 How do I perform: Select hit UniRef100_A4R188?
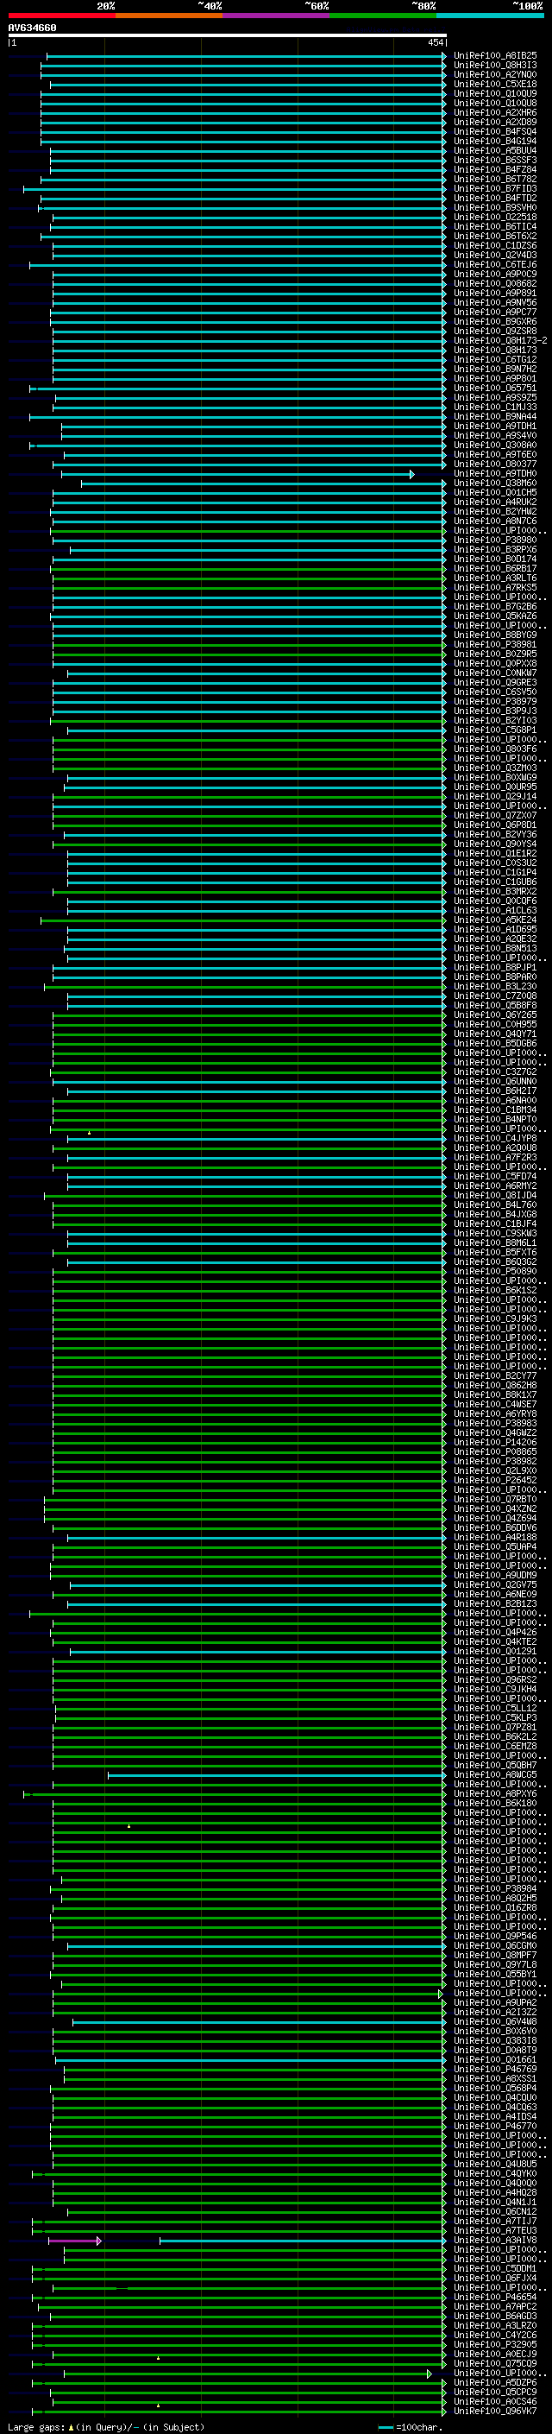coord(495,1537)
